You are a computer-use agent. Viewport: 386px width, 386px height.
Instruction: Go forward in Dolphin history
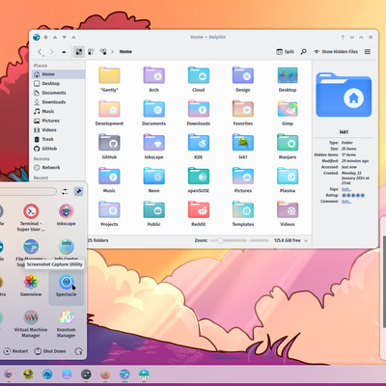pos(52,52)
